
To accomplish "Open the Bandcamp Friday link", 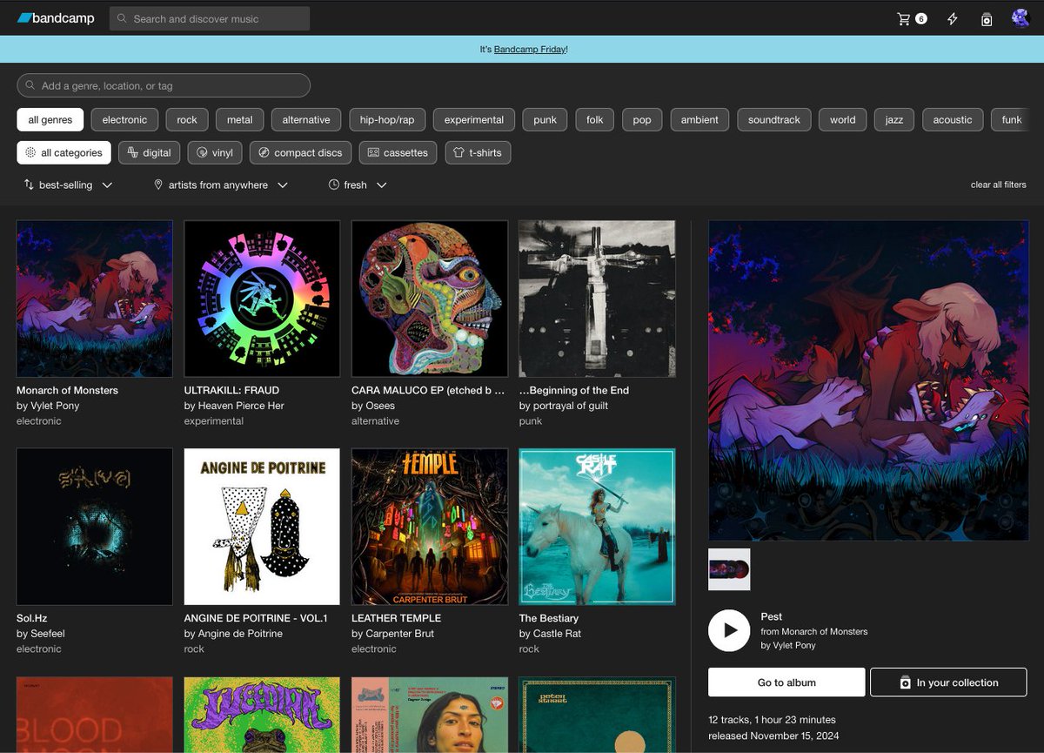I will (530, 50).
